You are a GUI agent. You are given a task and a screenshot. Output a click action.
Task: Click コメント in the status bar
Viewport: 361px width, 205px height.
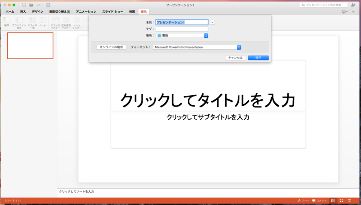click(x=319, y=200)
